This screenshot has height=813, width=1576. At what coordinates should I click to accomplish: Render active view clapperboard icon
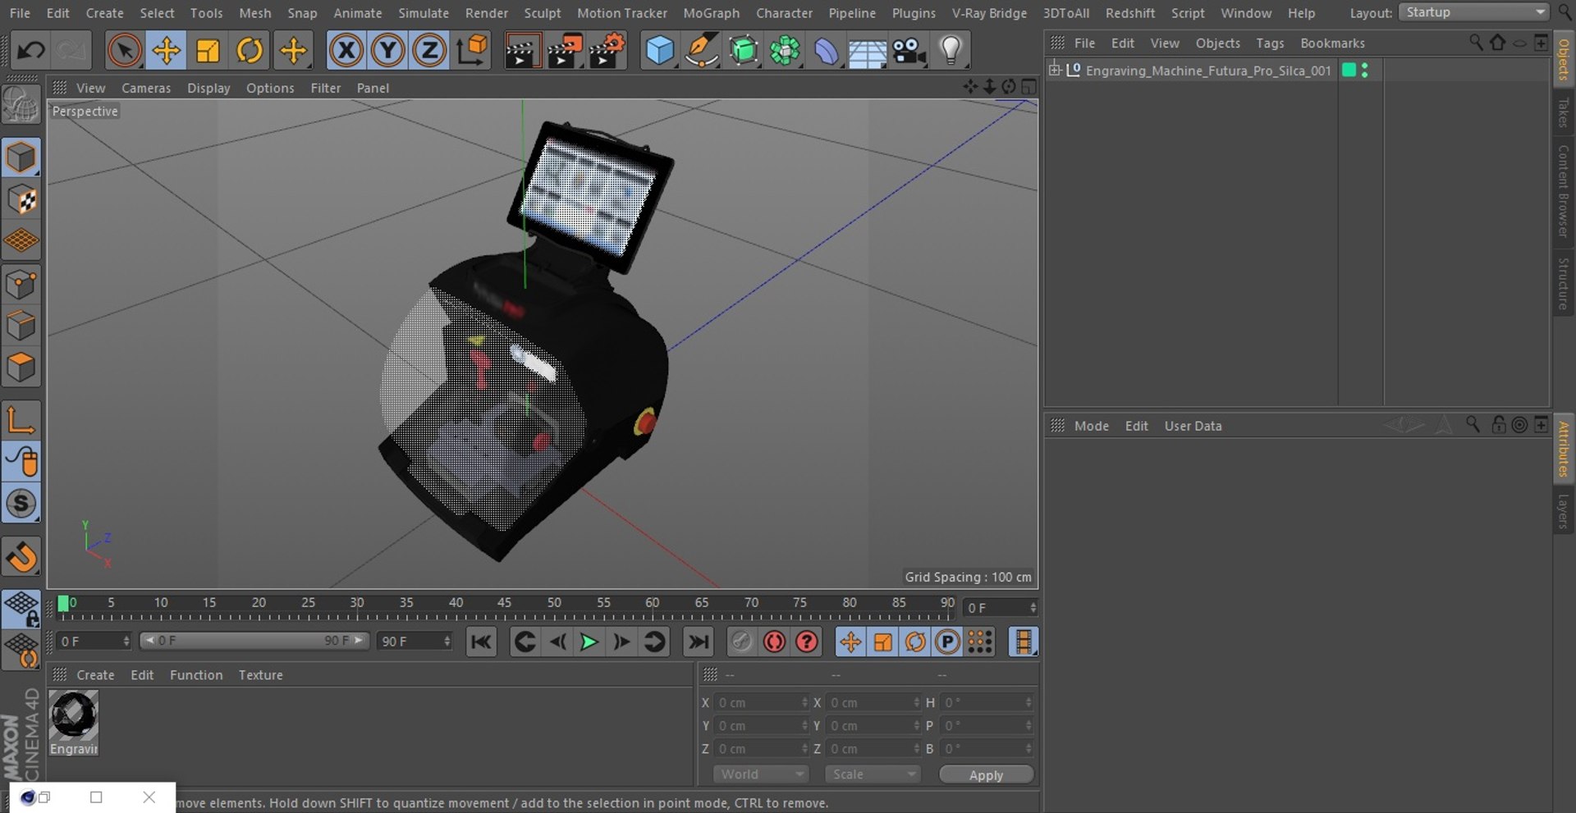pyautogui.click(x=521, y=51)
